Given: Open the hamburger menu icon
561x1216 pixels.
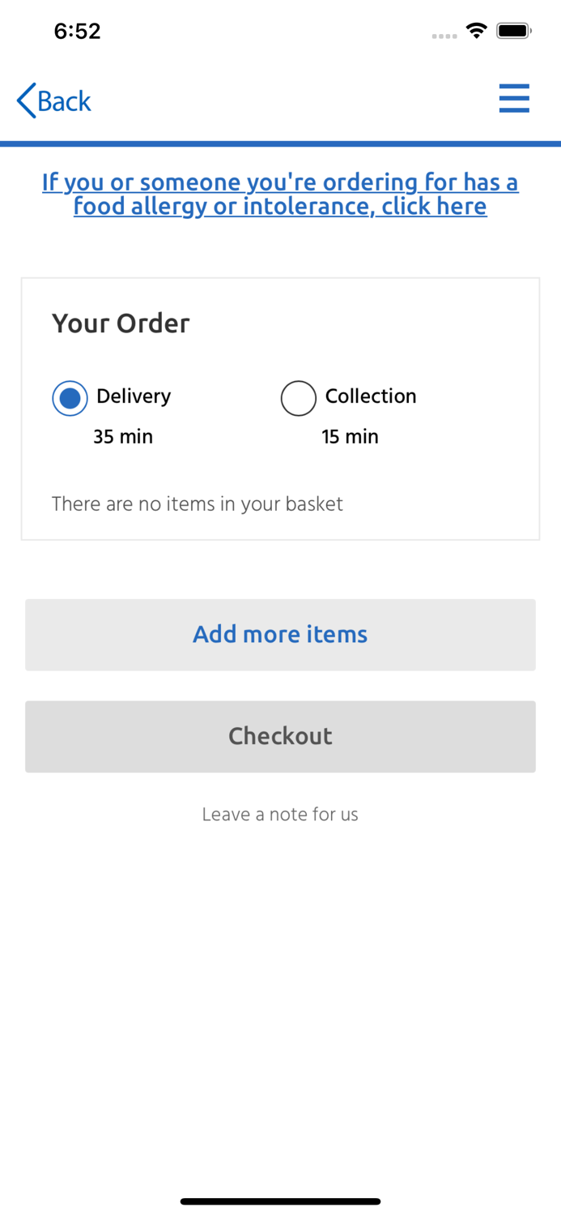Looking at the screenshot, I should (x=514, y=99).
